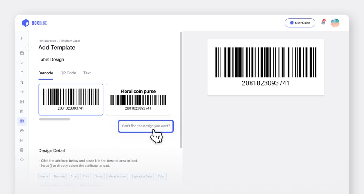Open the Analytics bar chart icon
The width and height of the screenshot is (364, 194).
[22, 140]
